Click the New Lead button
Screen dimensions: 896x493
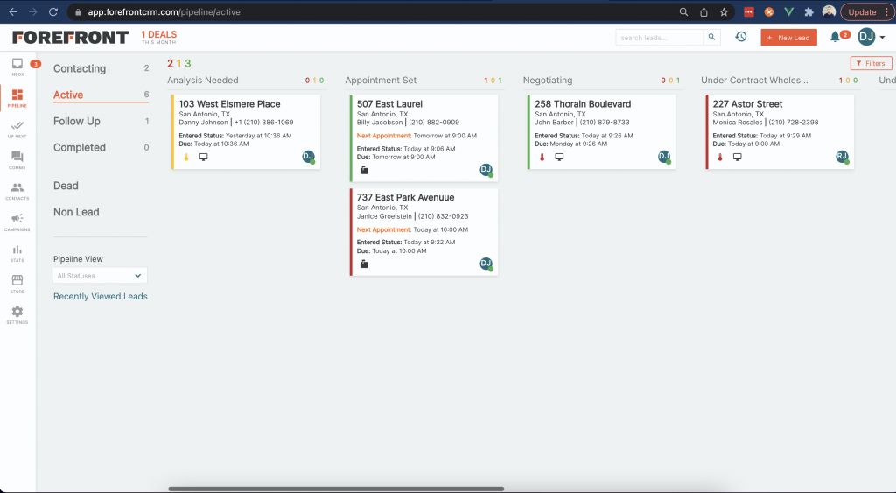point(788,37)
